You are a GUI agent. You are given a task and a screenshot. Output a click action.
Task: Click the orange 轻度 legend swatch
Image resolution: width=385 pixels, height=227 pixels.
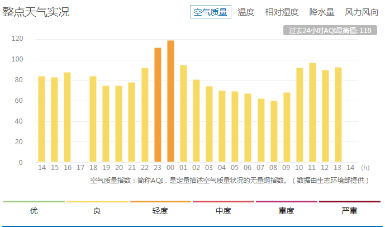(160, 201)
